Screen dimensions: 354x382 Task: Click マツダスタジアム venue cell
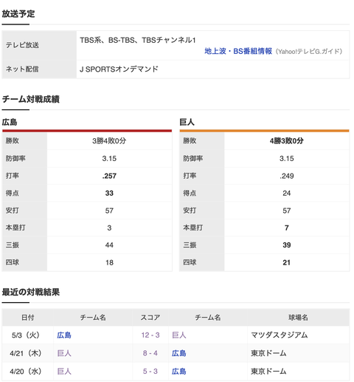click(280, 335)
